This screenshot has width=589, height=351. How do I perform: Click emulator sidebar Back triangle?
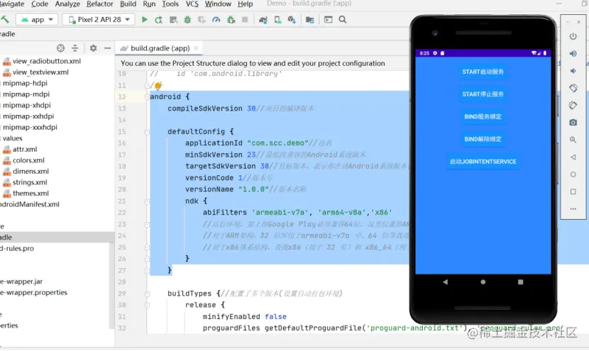click(x=573, y=157)
